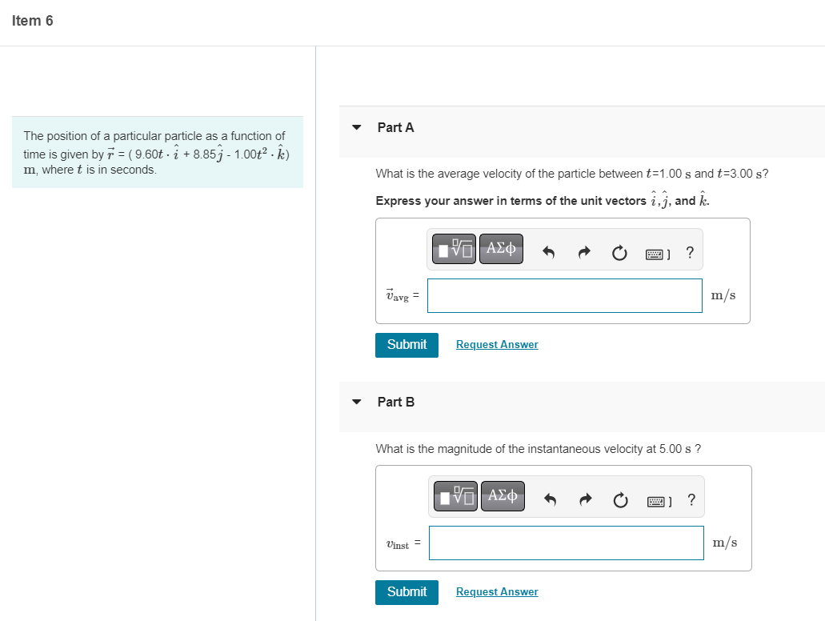Viewport: 825px width, 621px height.
Task: Open the keyboard entry icon in Part A
Action: tap(656, 252)
